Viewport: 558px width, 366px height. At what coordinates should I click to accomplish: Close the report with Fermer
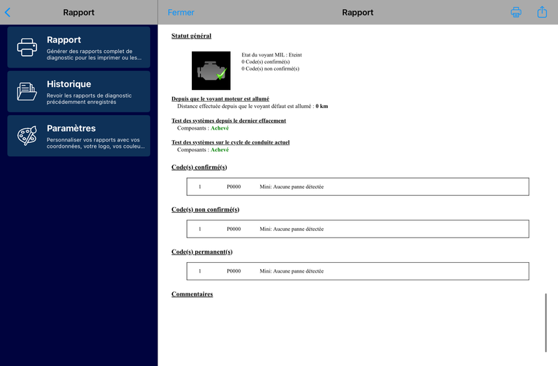[x=181, y=13]
